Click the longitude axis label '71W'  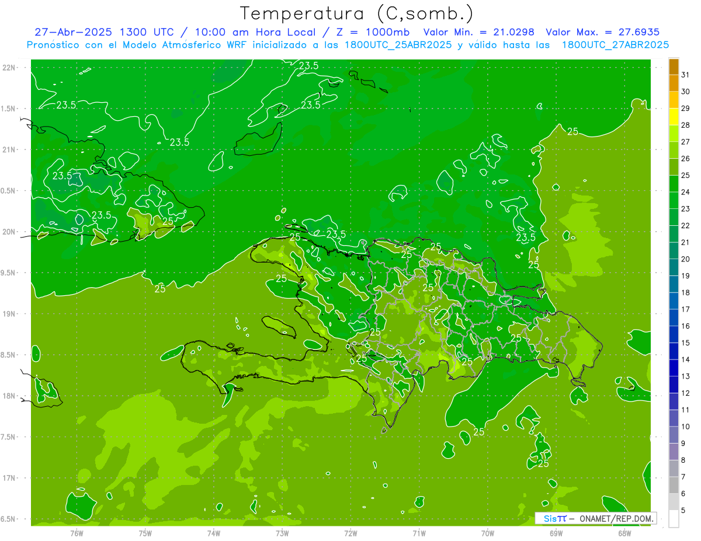click(x=419, y=533)
